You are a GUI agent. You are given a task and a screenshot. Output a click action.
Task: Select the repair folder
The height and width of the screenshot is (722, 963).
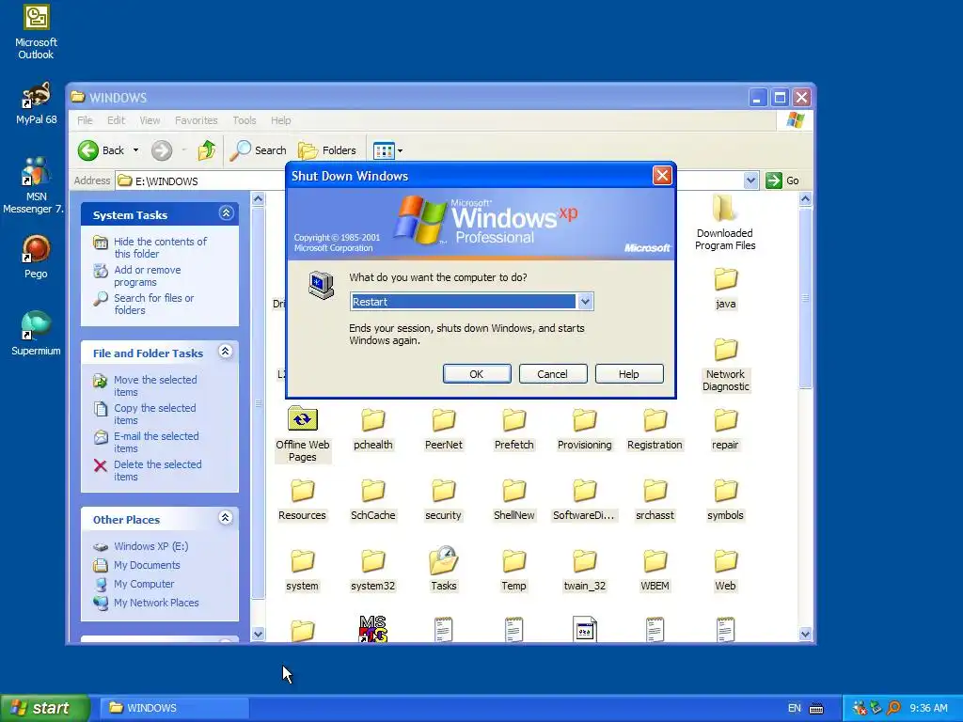point(725,429)
